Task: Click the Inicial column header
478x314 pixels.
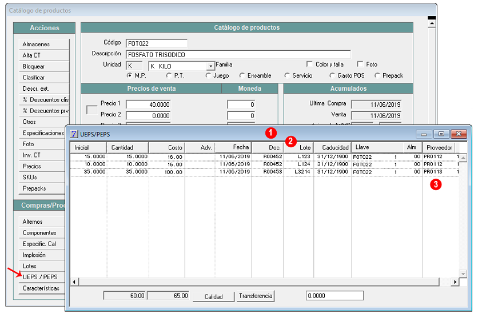Action: click(x=88, y=147)
